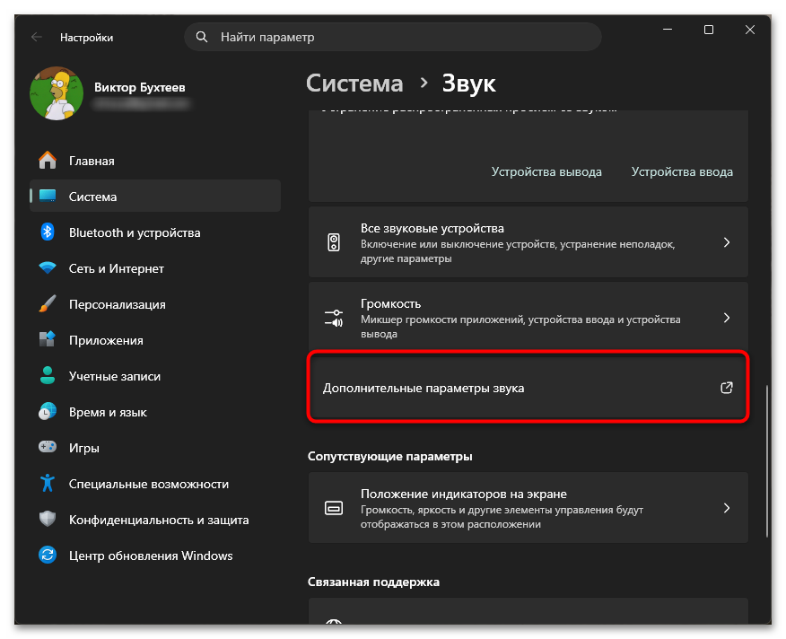Select Система in the sidebar

[x=155, y=197]
